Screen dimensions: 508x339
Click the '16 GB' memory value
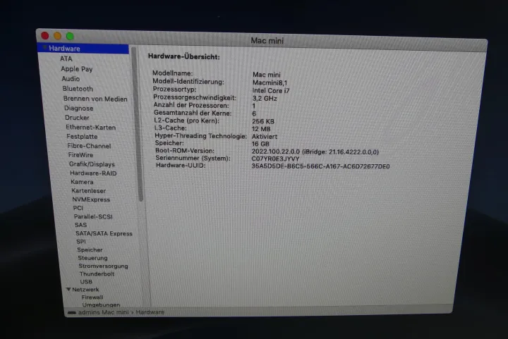[260, 144]
